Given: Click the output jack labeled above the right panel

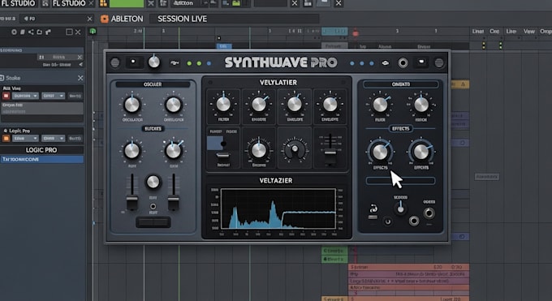Looking at the screenshot, I should 429,213.
